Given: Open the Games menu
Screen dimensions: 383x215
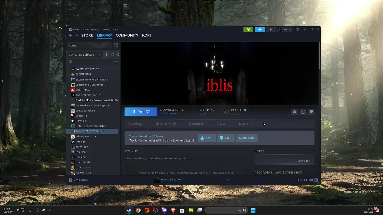Looking at the screenshot, I should 106,30.
